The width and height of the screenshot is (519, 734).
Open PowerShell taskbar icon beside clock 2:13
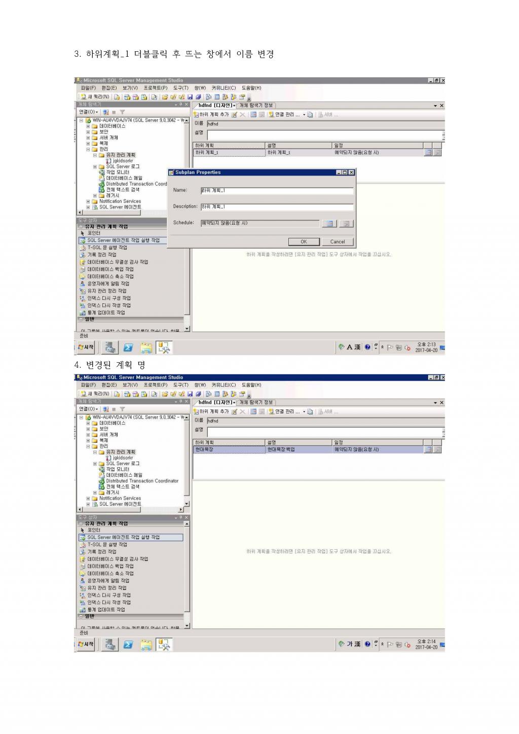pyautogui.click(x=128, y=347)
